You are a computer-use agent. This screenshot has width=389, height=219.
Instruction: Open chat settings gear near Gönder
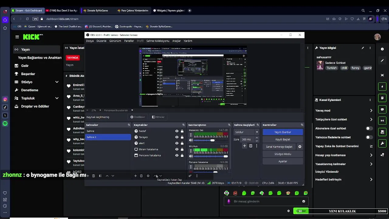coord(288,211)
